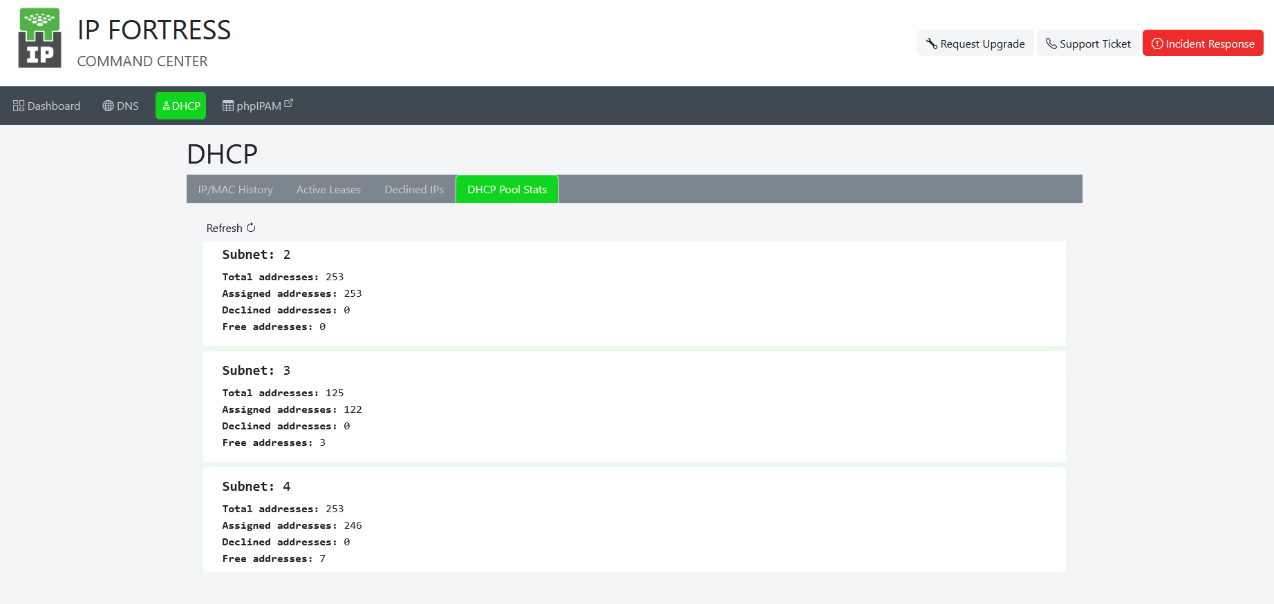
Task: Click the 'Subnet: 4' heading
Action: tap(256, 487)
